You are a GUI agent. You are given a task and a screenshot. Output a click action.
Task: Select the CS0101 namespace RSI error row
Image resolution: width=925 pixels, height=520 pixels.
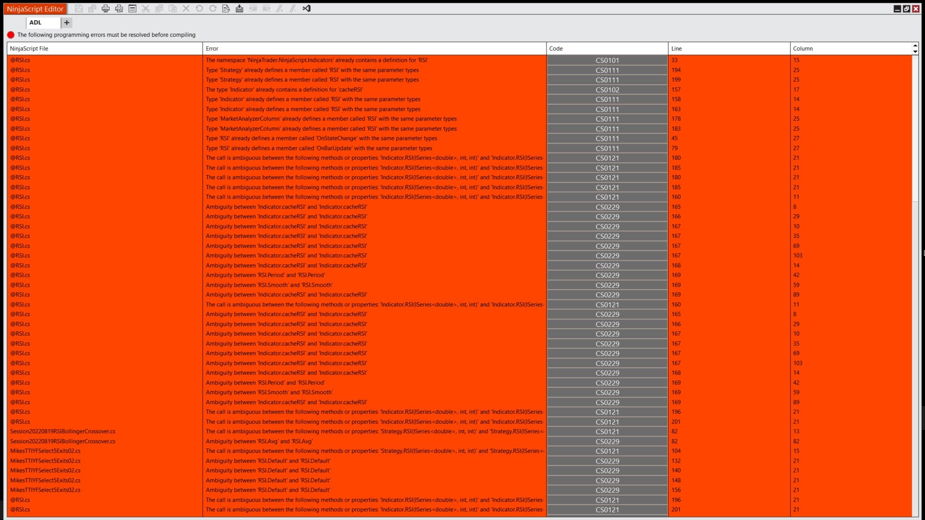point(317,60)
